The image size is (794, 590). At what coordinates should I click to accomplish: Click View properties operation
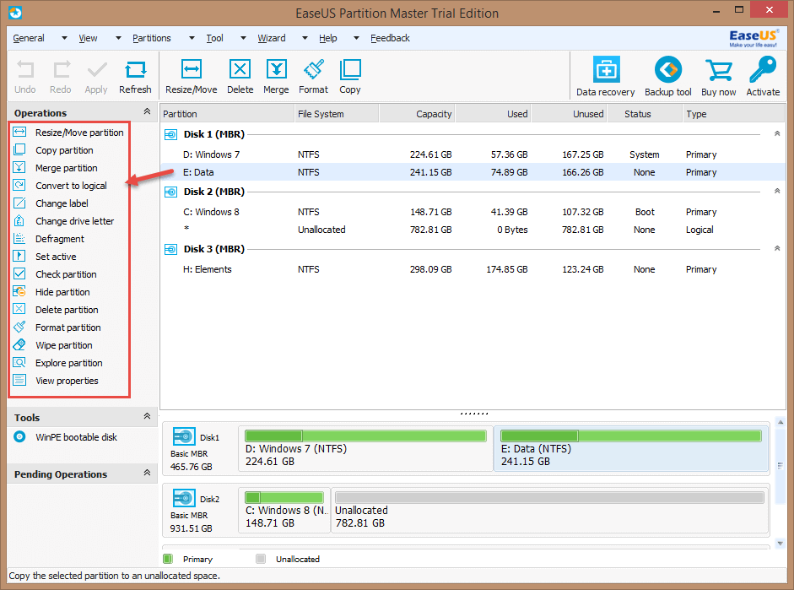(56, 381)
